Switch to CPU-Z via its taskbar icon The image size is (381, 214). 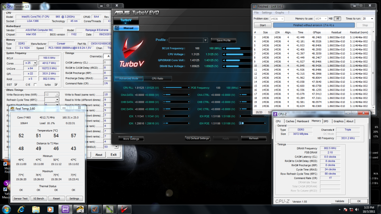pos(65,209)
